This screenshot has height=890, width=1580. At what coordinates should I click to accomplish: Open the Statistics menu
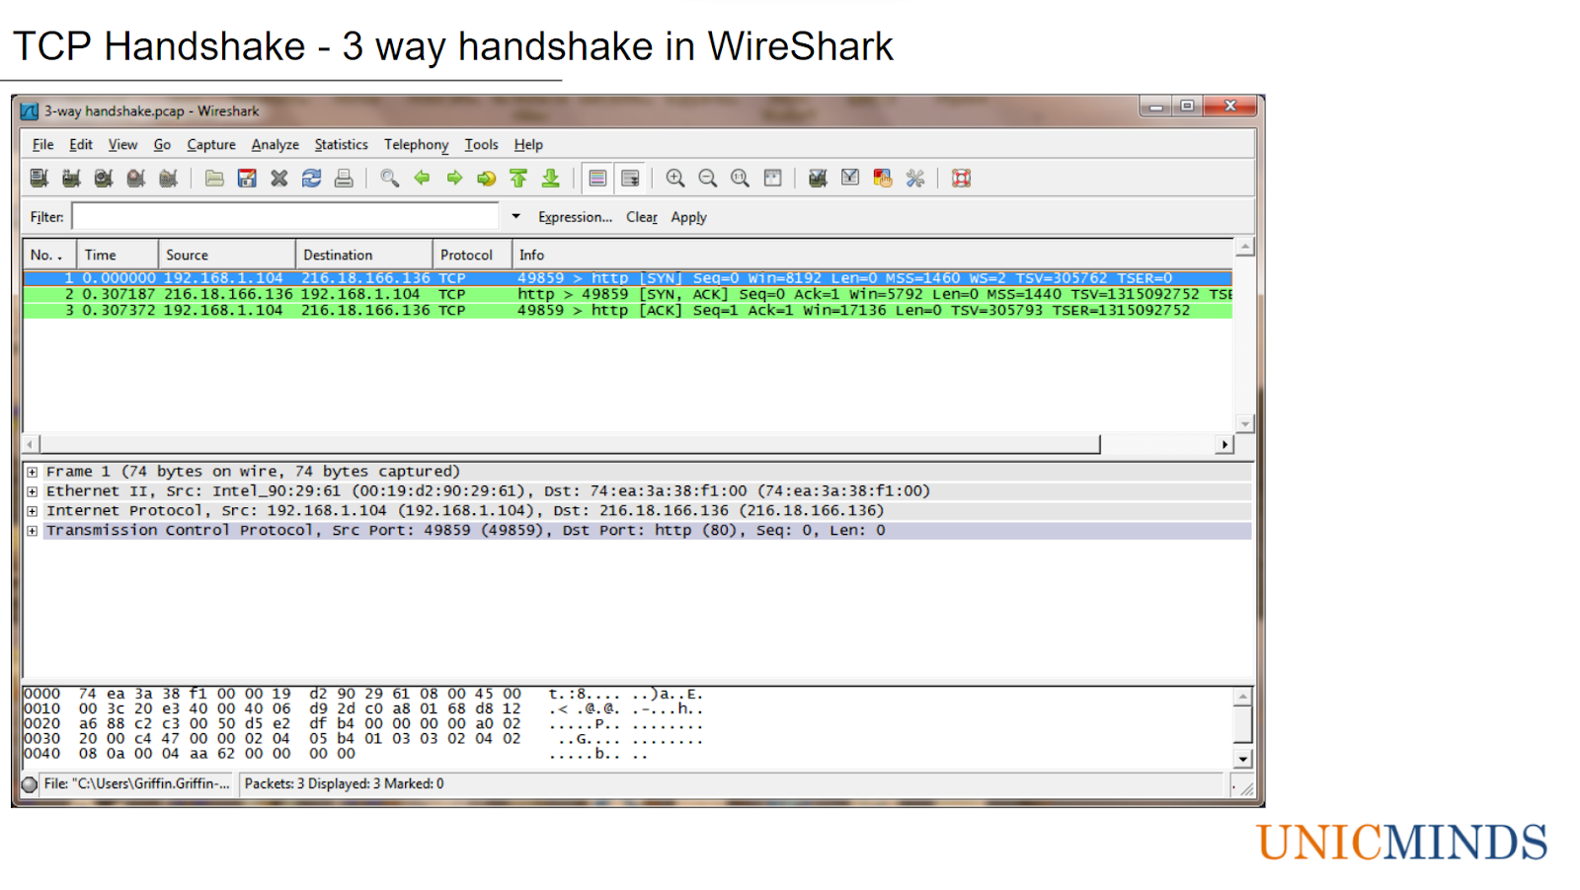coord(341,145)
